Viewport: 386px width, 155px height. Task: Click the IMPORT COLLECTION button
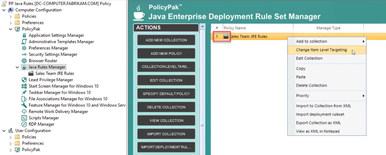(x=166, y=134)
